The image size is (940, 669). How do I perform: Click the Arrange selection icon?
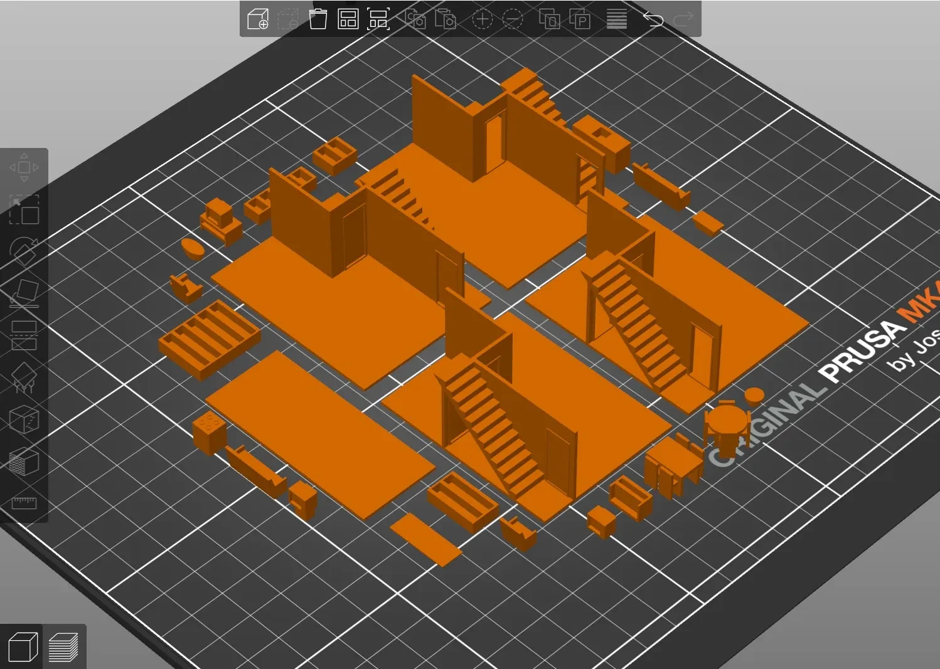click(x=378, y=19)
